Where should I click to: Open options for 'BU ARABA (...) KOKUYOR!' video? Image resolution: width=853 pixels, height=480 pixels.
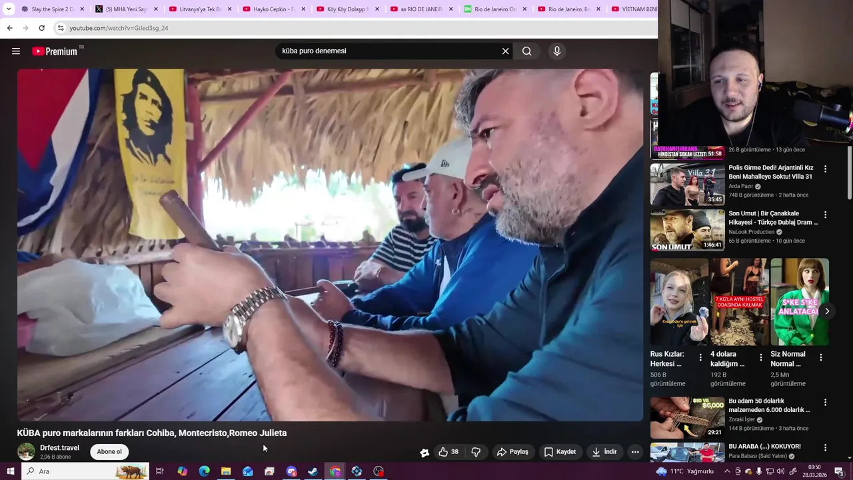pos(825,448)
